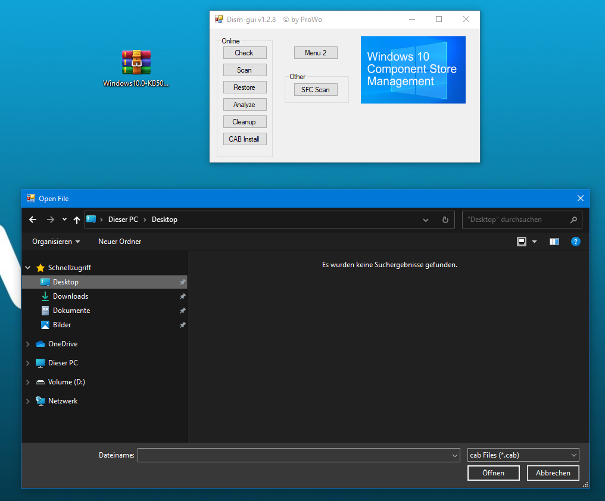Open the Dateiname combo box dropdown
The width and height of the screenshot is (605, 501).
454,456
